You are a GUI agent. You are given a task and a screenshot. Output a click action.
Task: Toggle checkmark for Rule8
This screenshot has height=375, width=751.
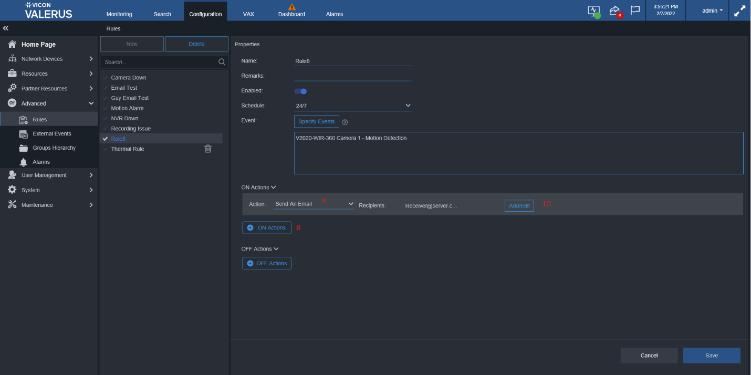pos(106,139)
